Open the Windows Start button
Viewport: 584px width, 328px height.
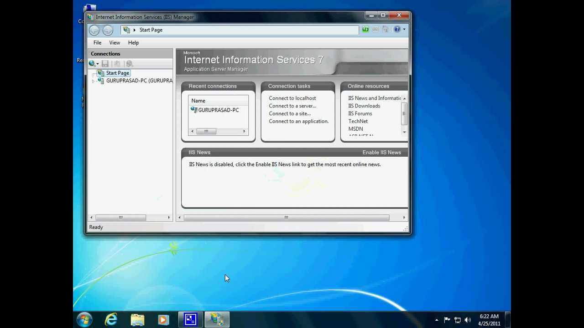[84, 320]
